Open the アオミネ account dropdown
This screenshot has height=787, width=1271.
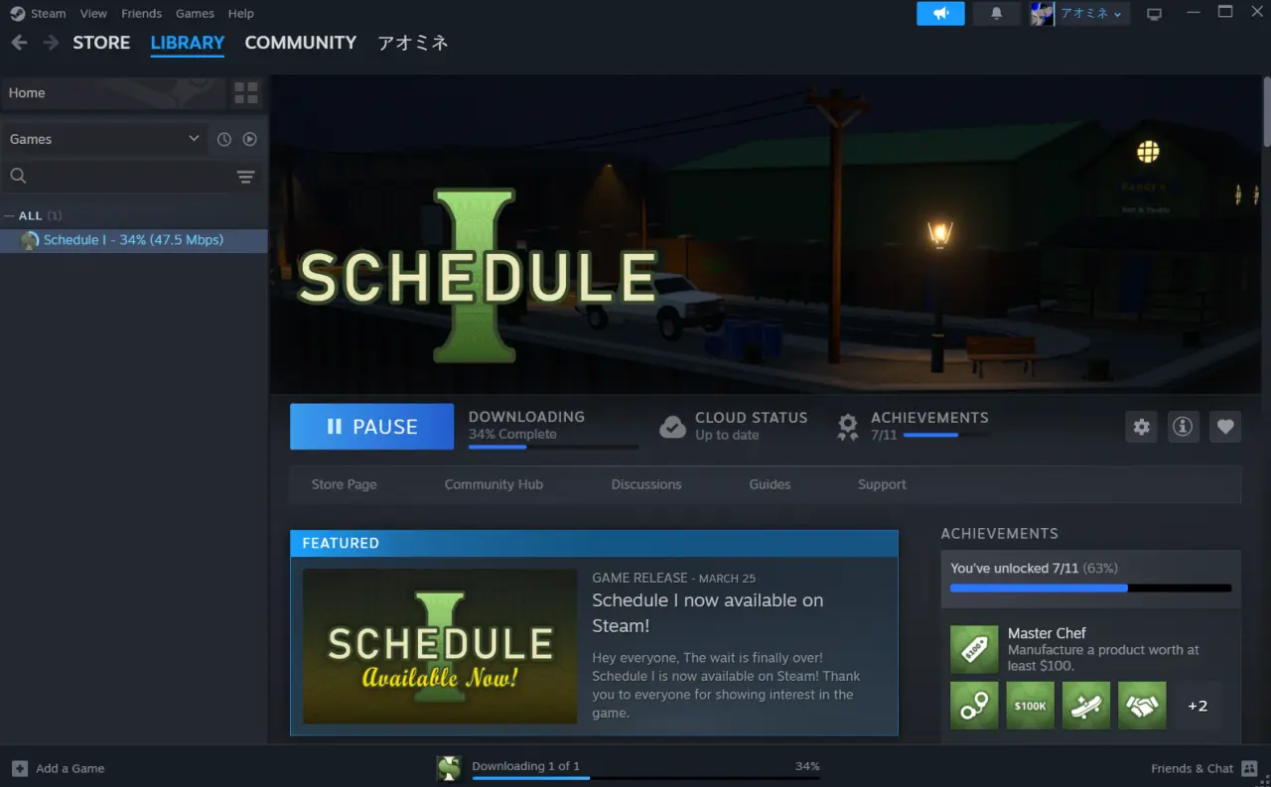click(x=1091, y=14)
